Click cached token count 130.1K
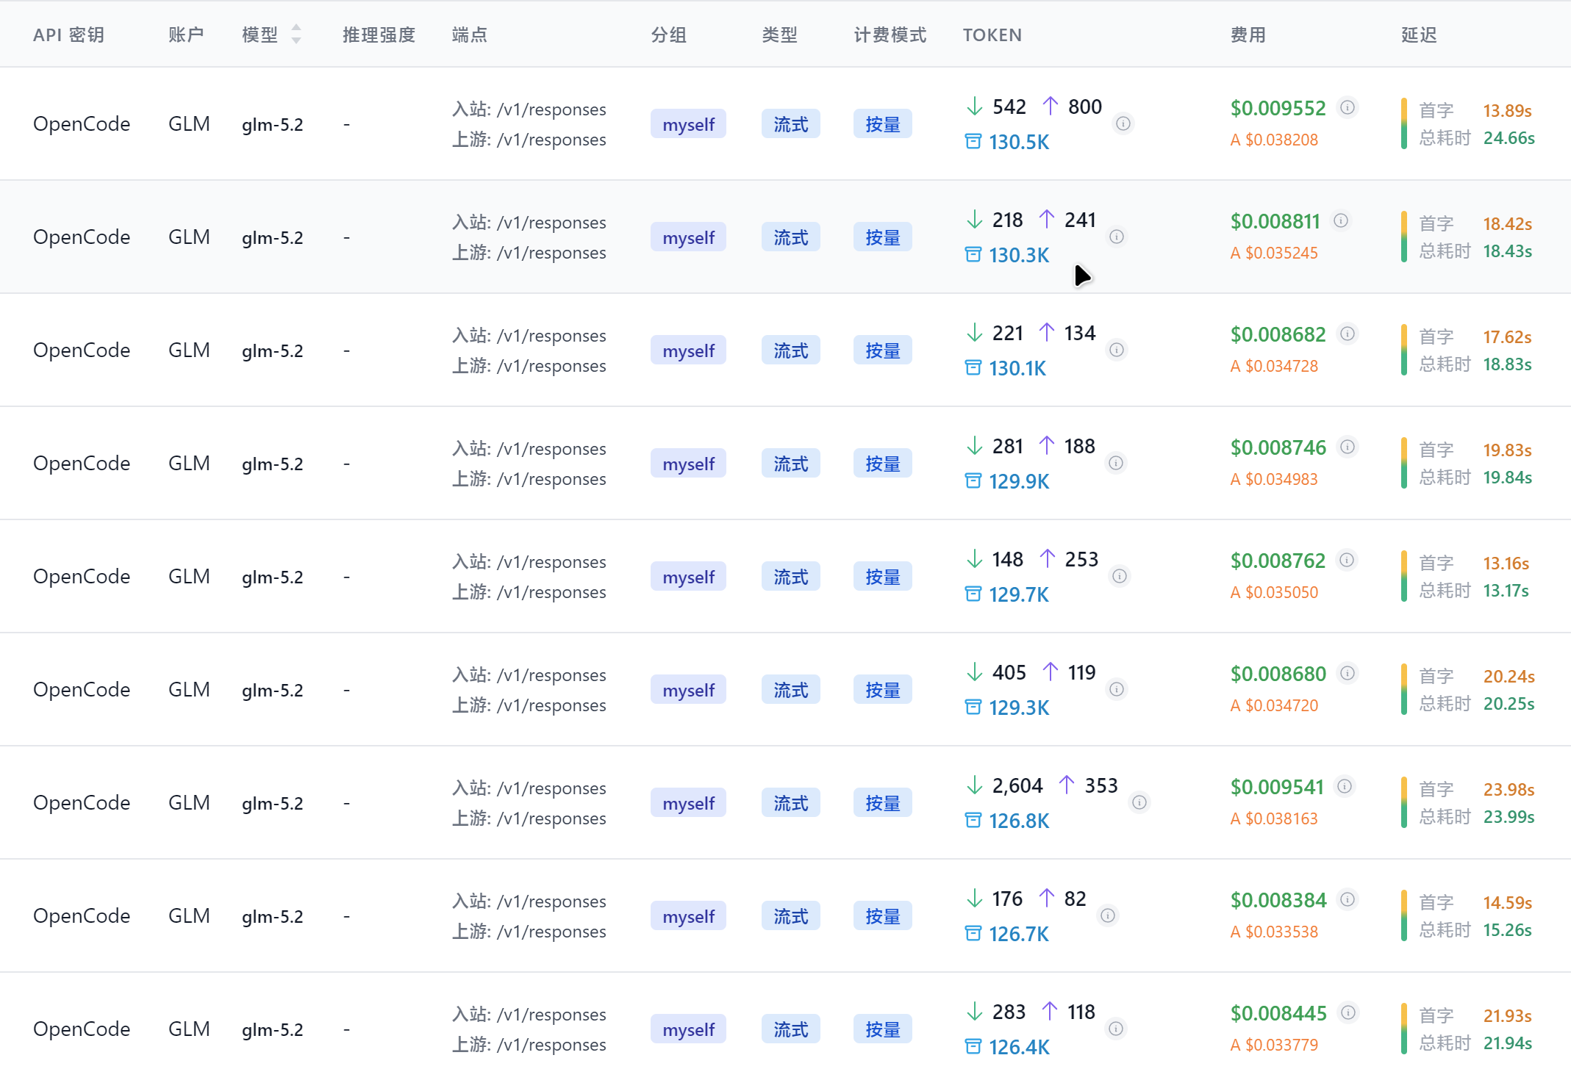 [1017, 367]
